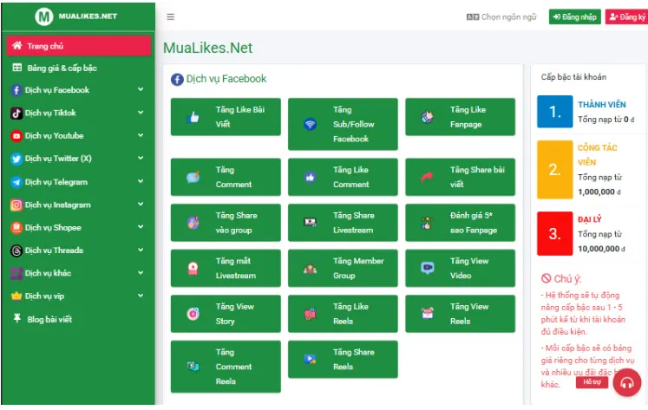Open Tăng Share Livestream service
The image size is (648, 410).
click(343, 223)
